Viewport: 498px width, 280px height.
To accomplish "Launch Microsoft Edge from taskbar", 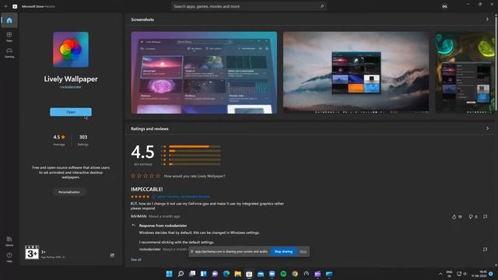I will click(x=226, y=274).
